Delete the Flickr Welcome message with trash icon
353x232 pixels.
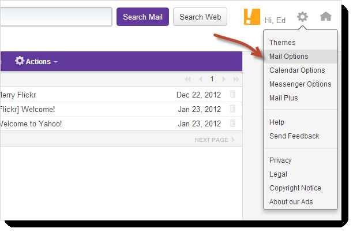[232, 109]
